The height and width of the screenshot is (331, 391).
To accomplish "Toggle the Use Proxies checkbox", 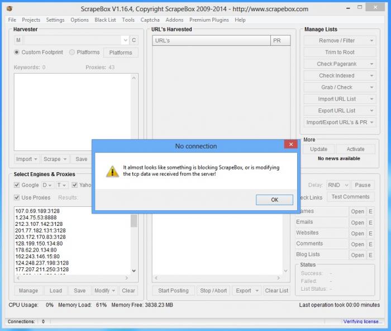I will 17,197.
